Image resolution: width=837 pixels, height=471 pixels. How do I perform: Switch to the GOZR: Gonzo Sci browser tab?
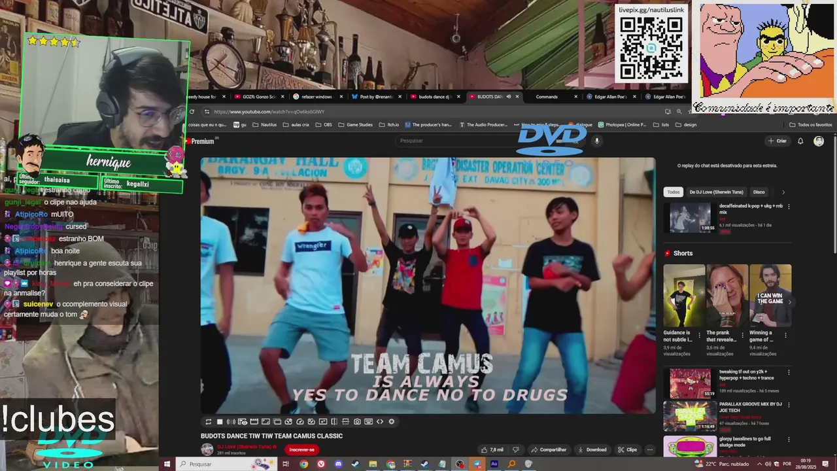259,97
